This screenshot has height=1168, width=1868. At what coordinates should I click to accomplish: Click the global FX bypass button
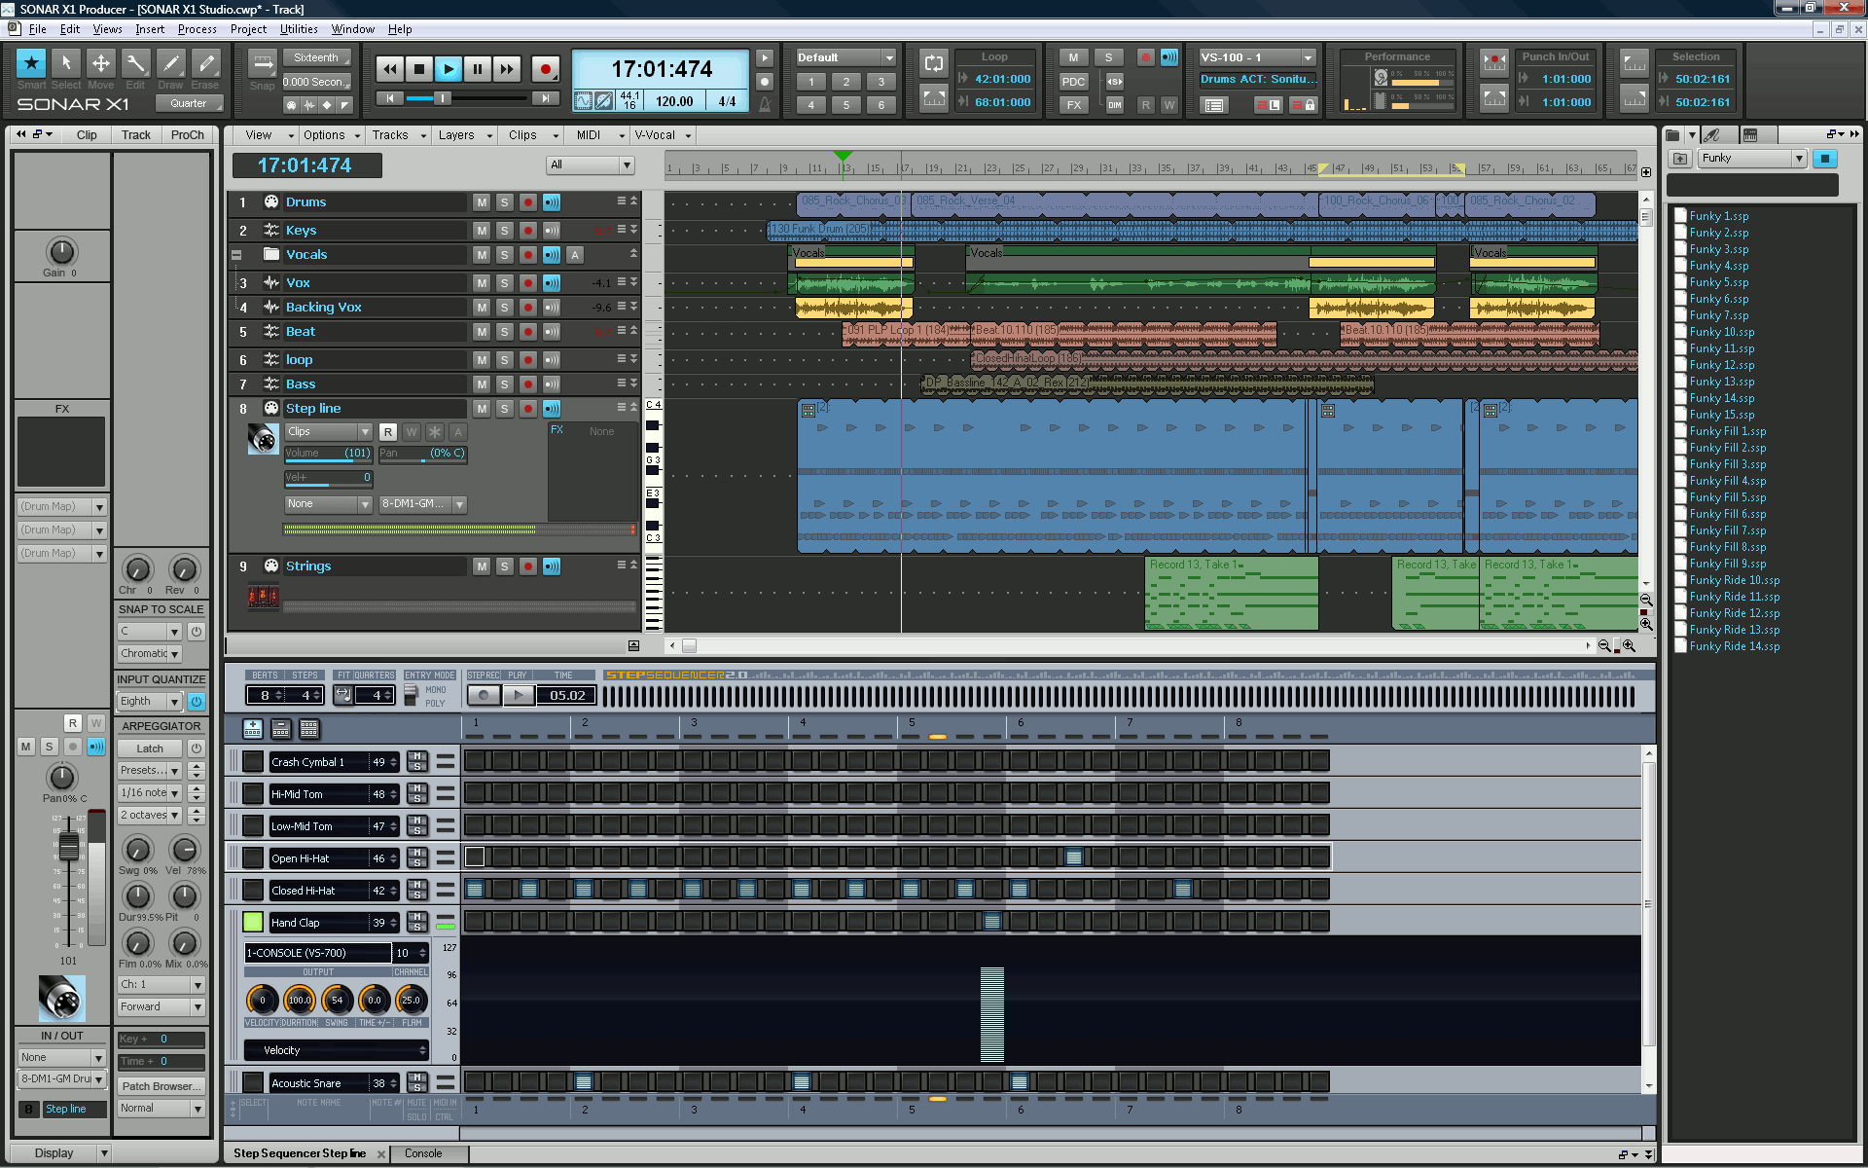pyautogui.click(x=1073, y=105)
